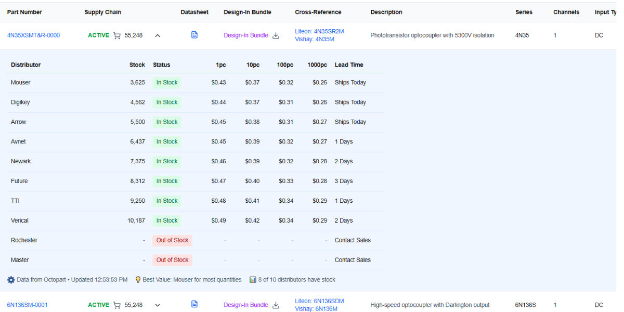Click download icon beside first Design-In Bundle
This screenshot has width=624, height=312.
(x=276, y=35)
